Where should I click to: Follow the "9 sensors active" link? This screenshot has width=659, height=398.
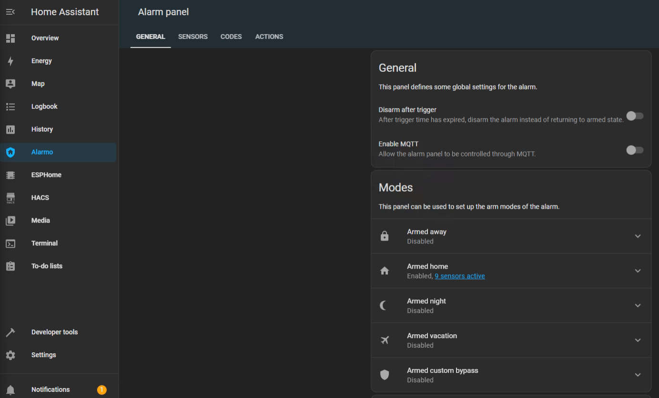click(x=459, y=276)
